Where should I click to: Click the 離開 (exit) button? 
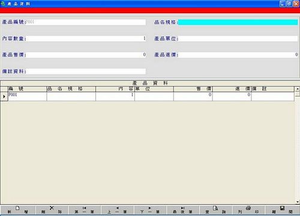(282, 210)
